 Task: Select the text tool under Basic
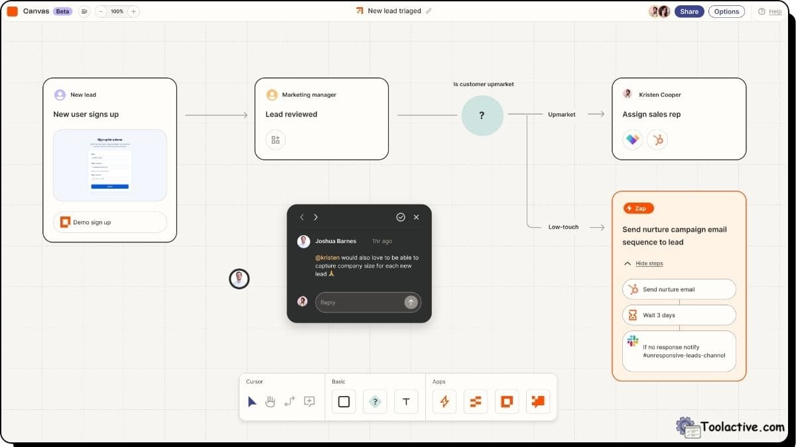coord(406,401)
